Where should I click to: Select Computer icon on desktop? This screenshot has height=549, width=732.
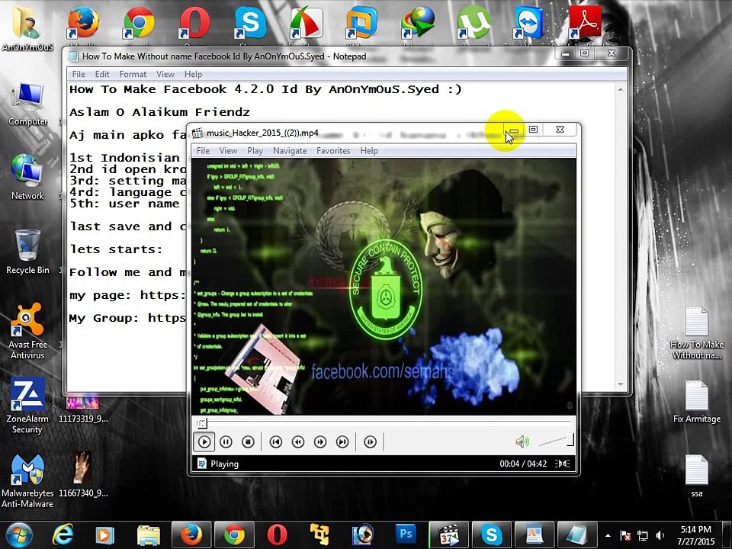[27, 104]
